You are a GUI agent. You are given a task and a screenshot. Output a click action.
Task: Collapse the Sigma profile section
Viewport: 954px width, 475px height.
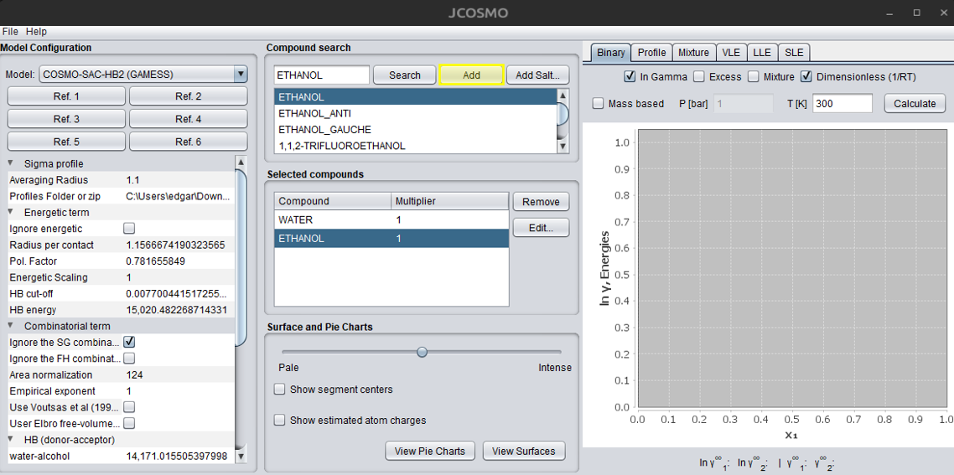tap(11, 163)
